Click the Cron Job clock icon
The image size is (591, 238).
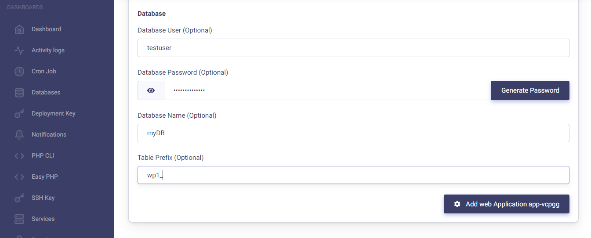click(19, 72)
